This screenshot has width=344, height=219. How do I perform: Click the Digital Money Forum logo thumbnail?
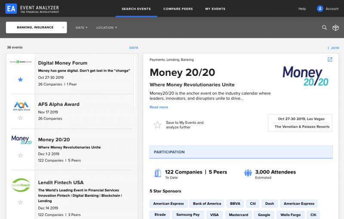[20, 62]
